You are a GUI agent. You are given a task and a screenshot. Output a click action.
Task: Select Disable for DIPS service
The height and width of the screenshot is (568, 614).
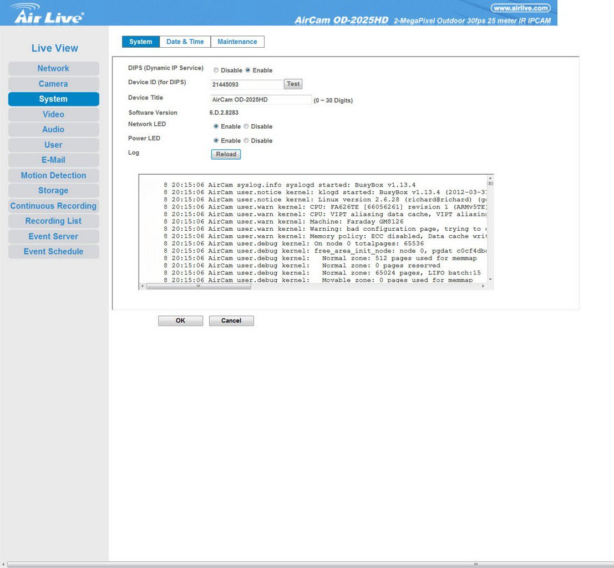(216, 70)
